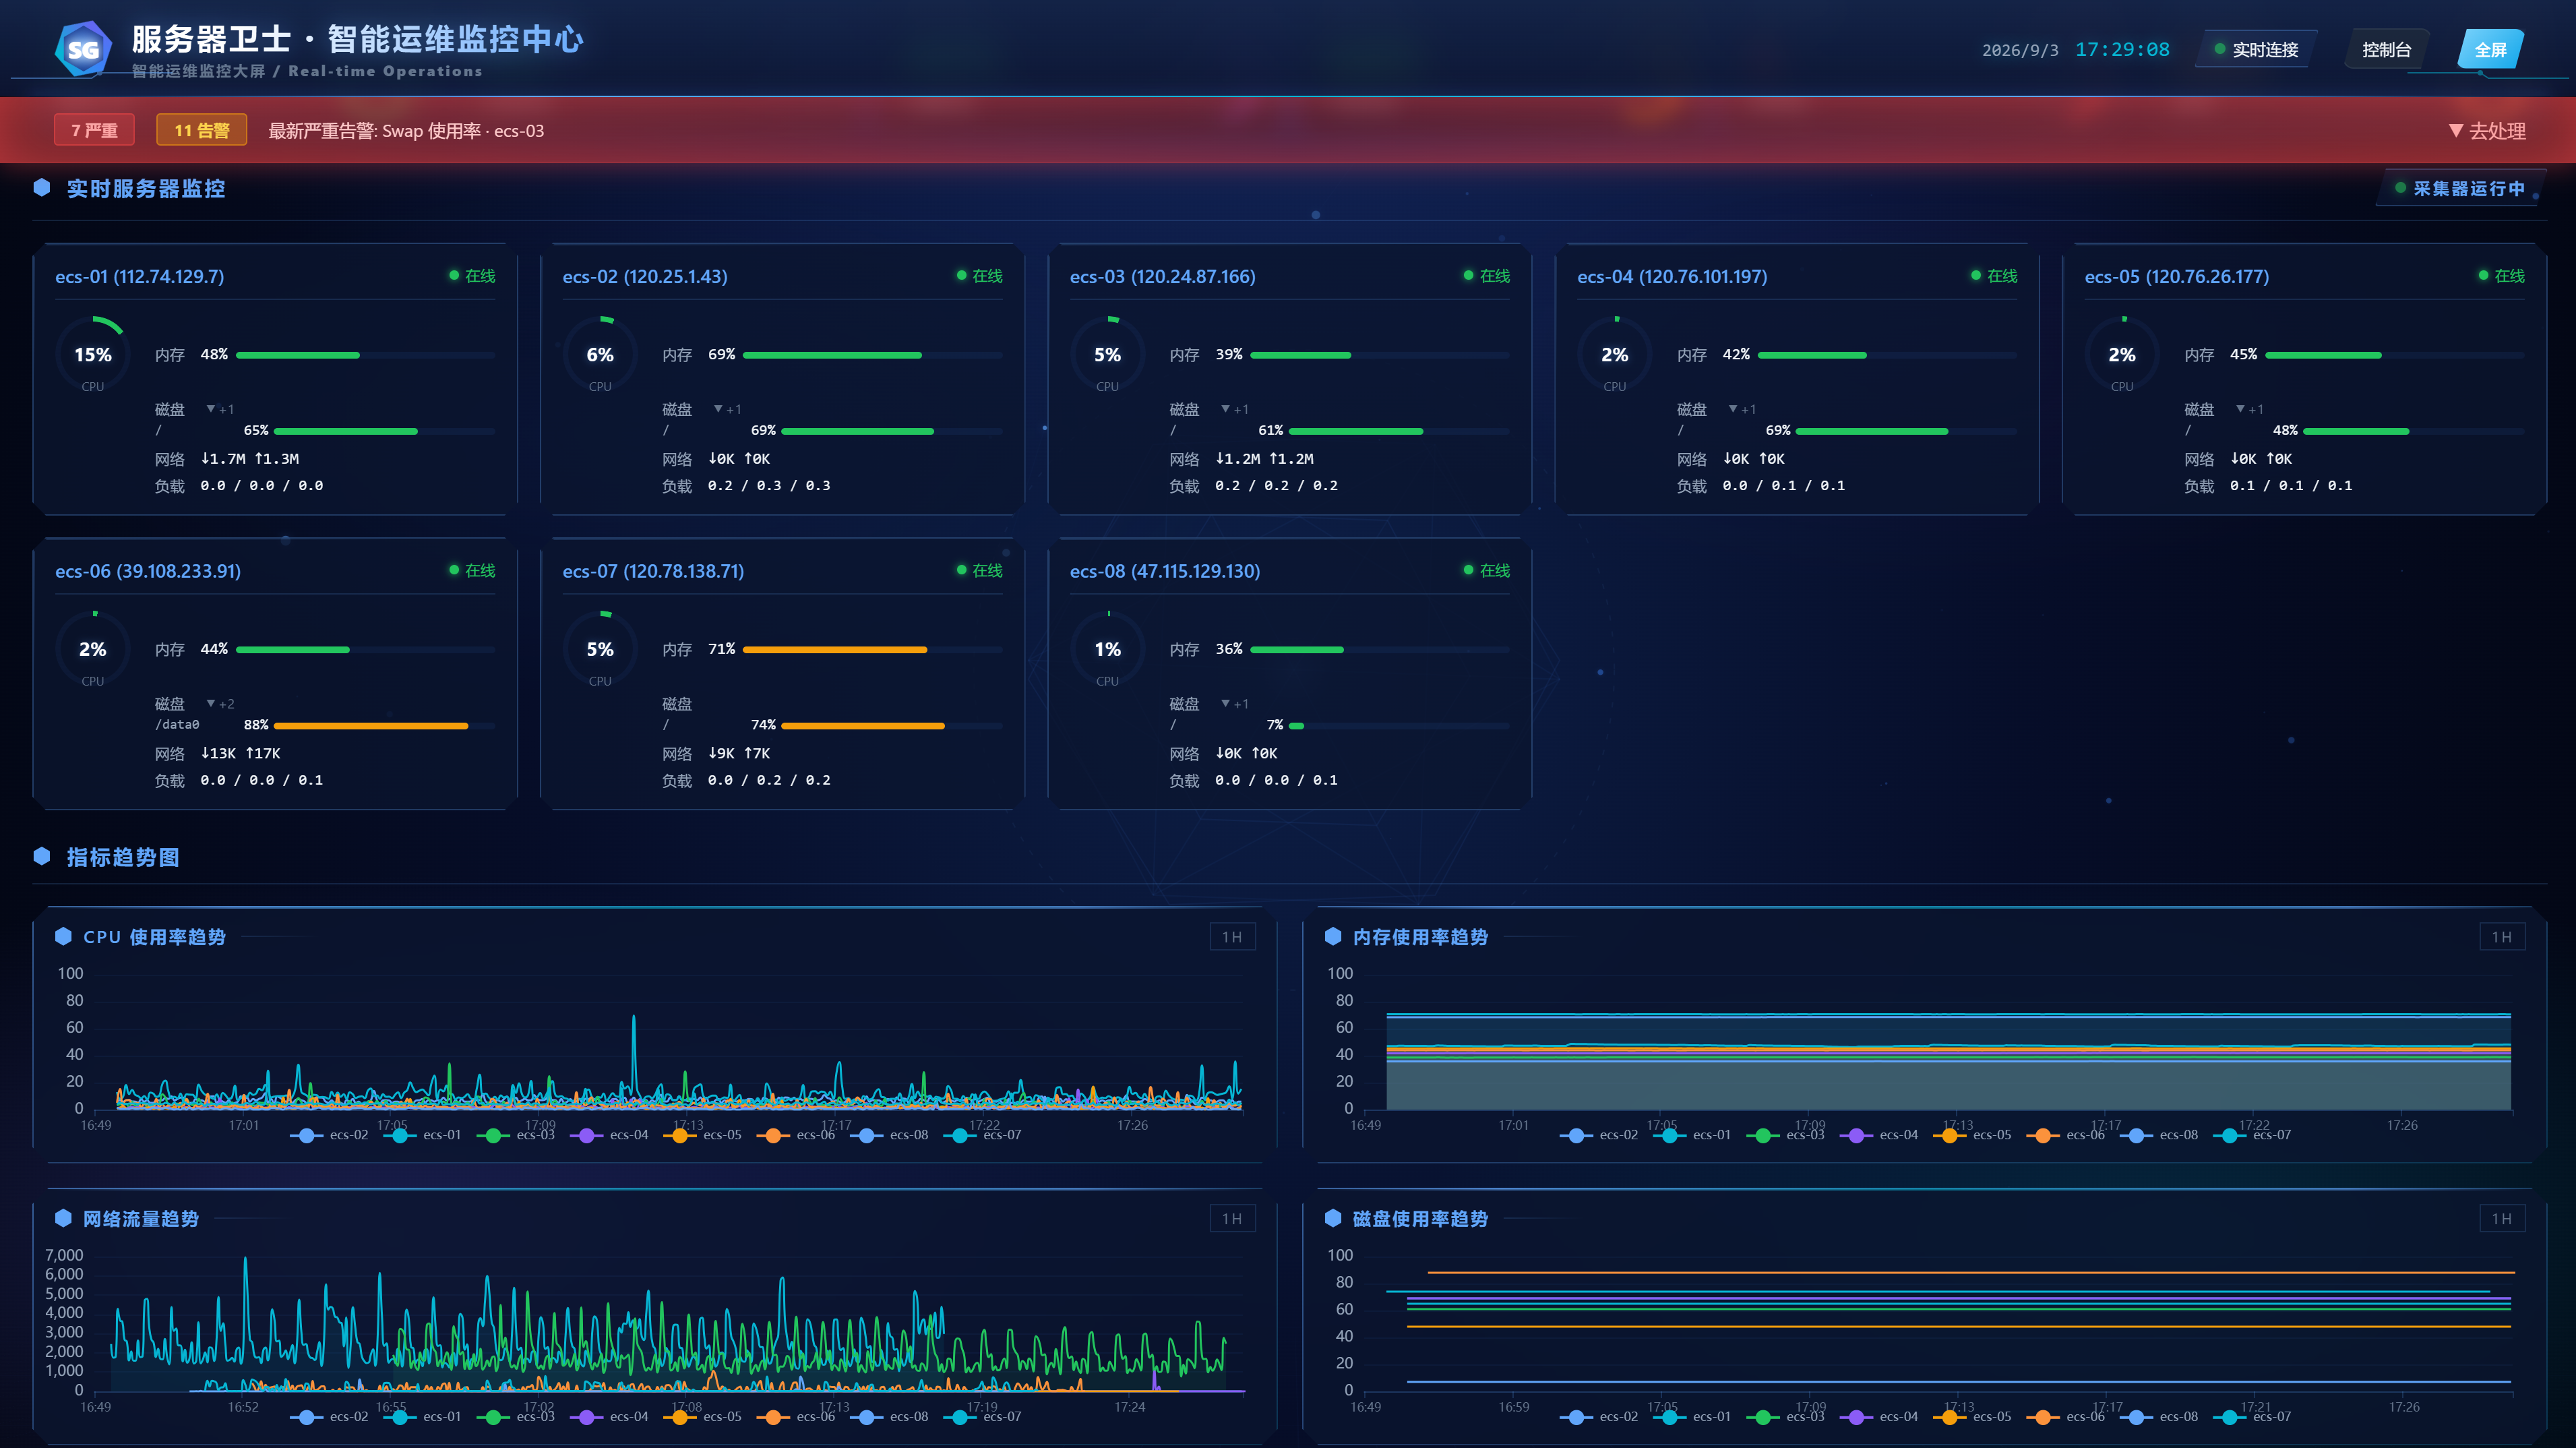Screen dimensions: 2576x1448
Task: Click ecs-03 5% CPU gauge
Action: (x=1107, y=354)
